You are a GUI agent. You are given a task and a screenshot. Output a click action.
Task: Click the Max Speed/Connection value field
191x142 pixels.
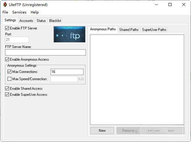pyautogui.click(x=64, y=79)
